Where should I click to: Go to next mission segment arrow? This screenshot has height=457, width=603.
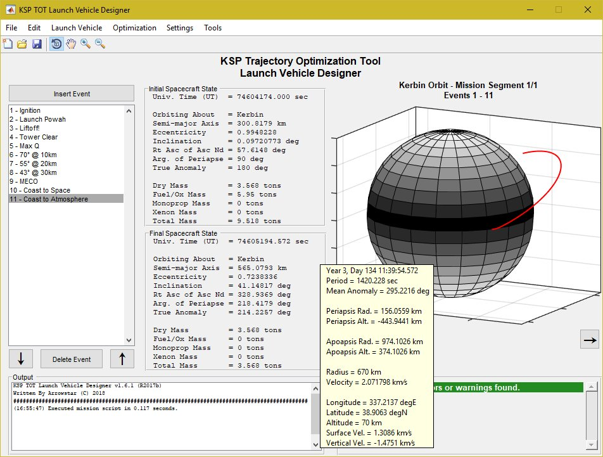pos(590,340)
